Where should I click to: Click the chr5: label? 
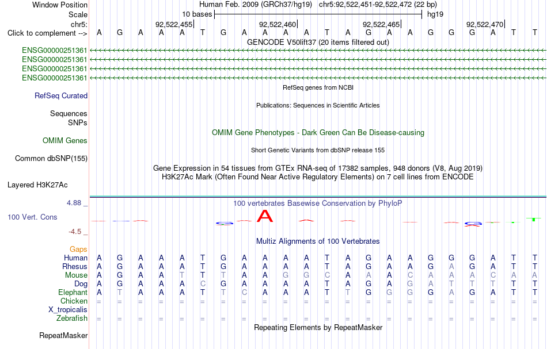tap(79, 24)
